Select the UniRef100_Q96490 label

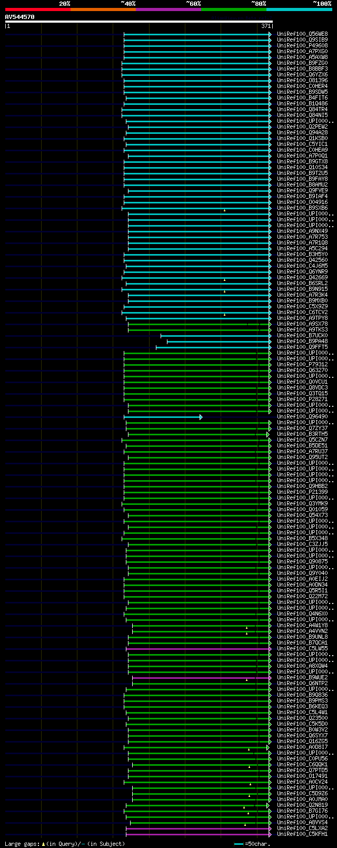302,416
